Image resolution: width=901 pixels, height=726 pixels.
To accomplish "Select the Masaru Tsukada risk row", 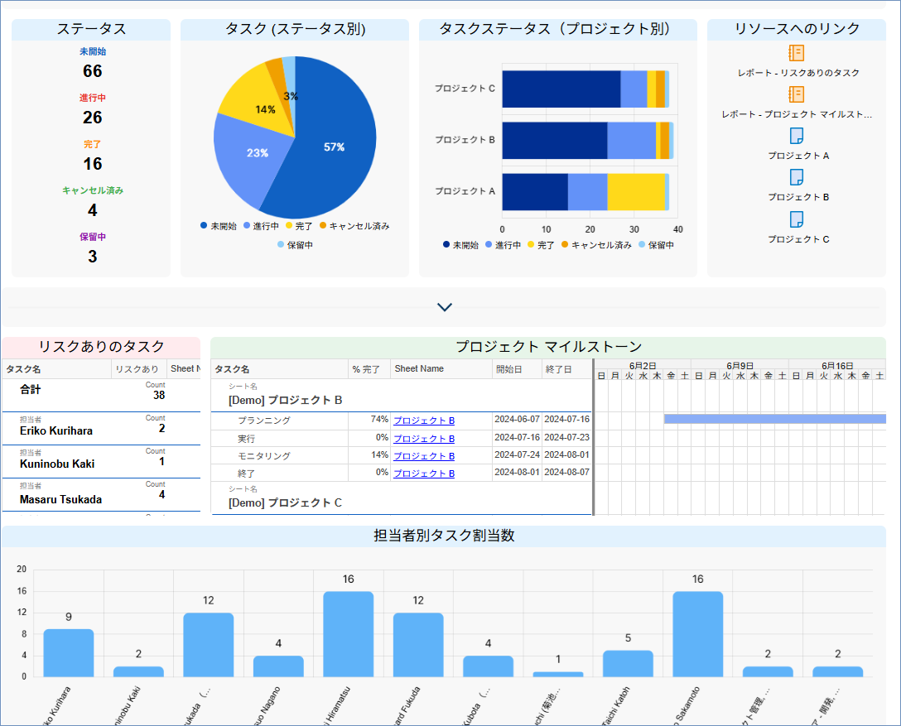I will pos(99,494).
